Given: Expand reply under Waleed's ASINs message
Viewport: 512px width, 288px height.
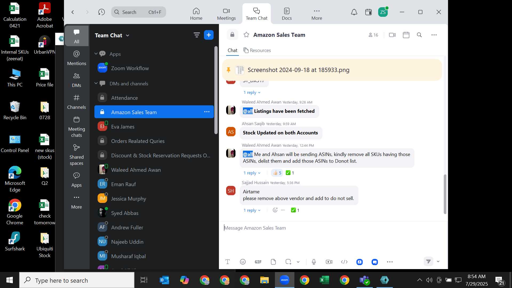Looking at the screenshot, I should click(x=252, y=173).
